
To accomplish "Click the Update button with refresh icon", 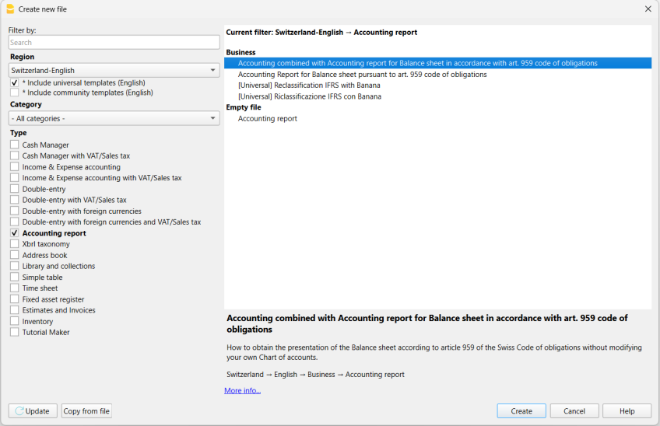I will coord(33,411).
